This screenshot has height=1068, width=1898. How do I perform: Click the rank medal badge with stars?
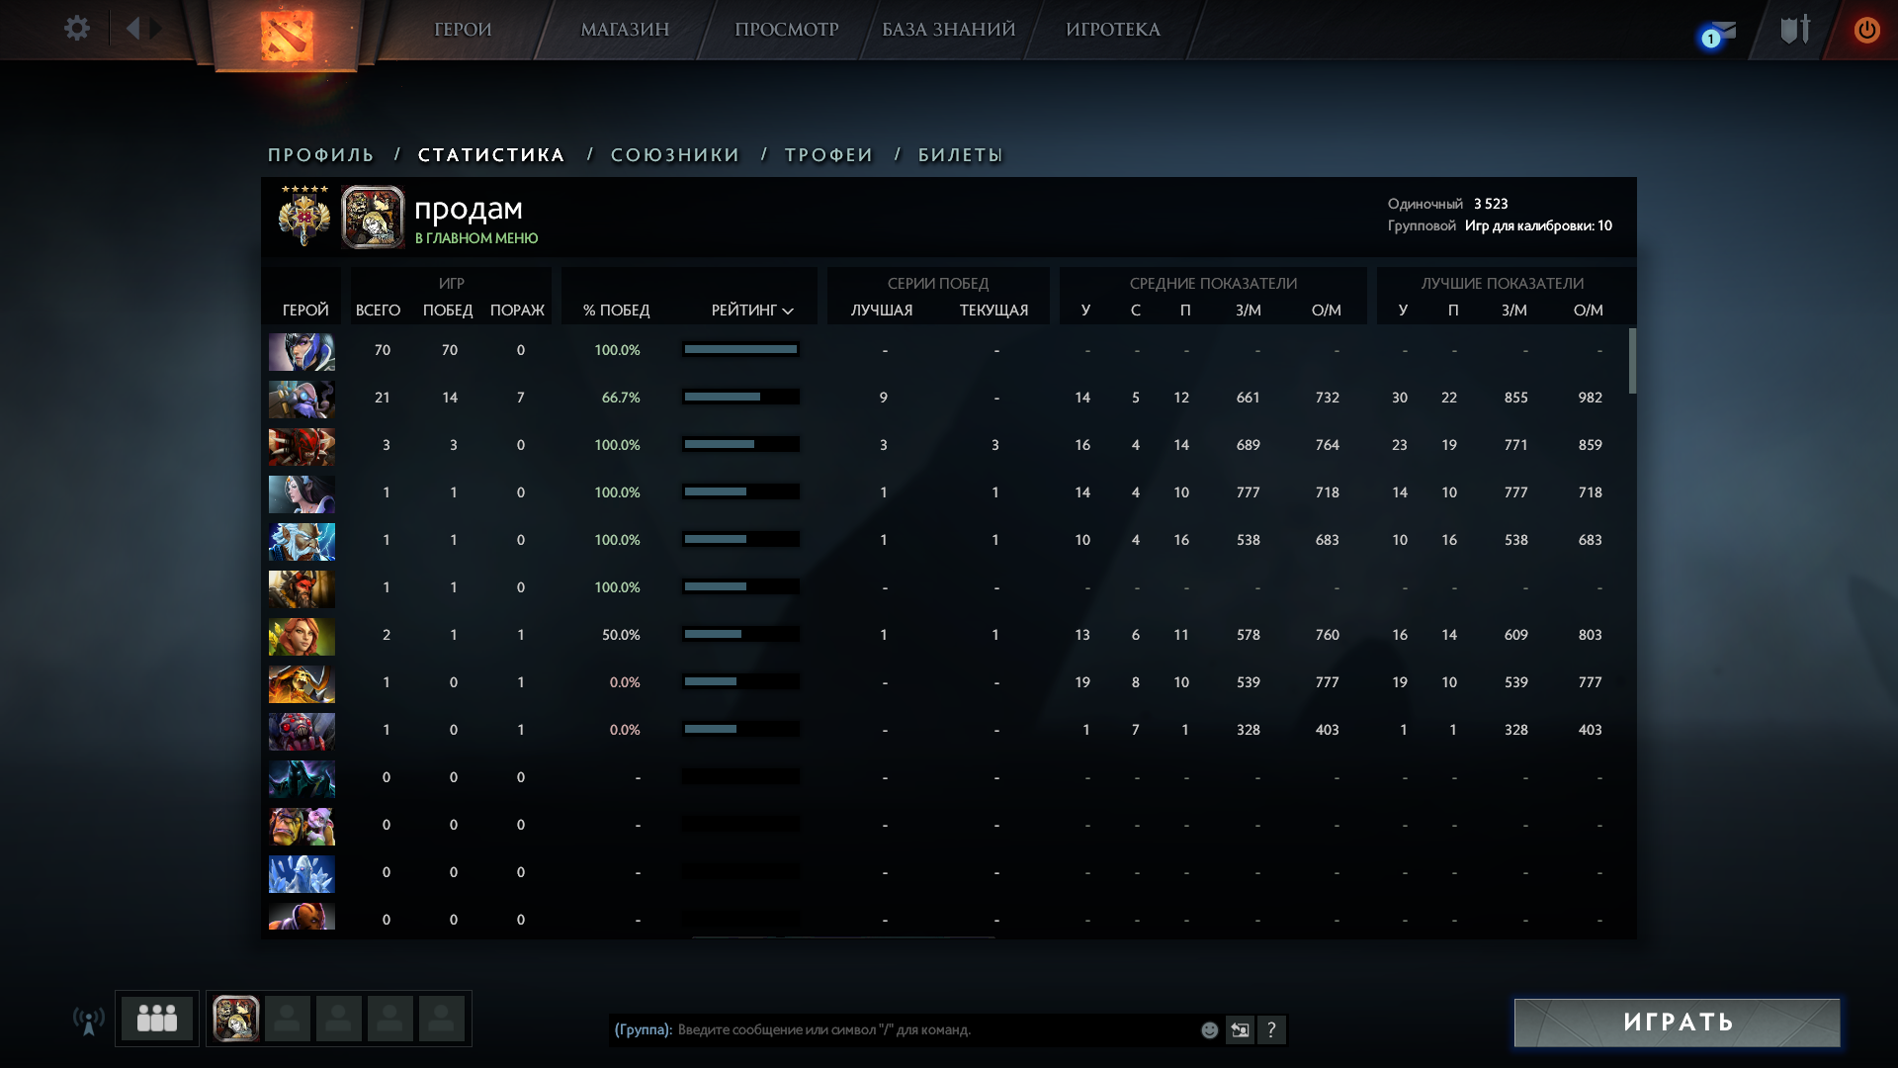[303, 215]
